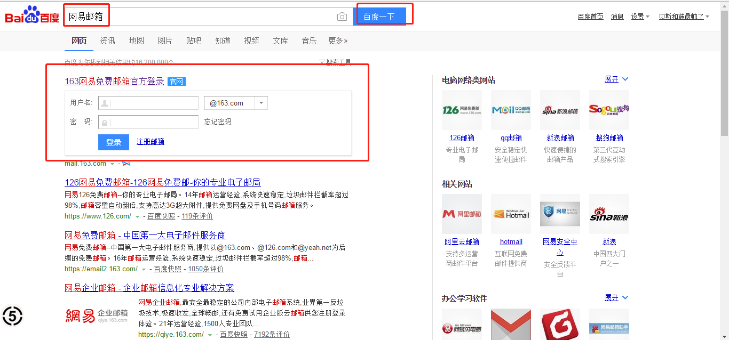The width and height of the screenshot is (729, 340).
Task: Expand arrow after www.126.com URL
Action: coord(137,216)
